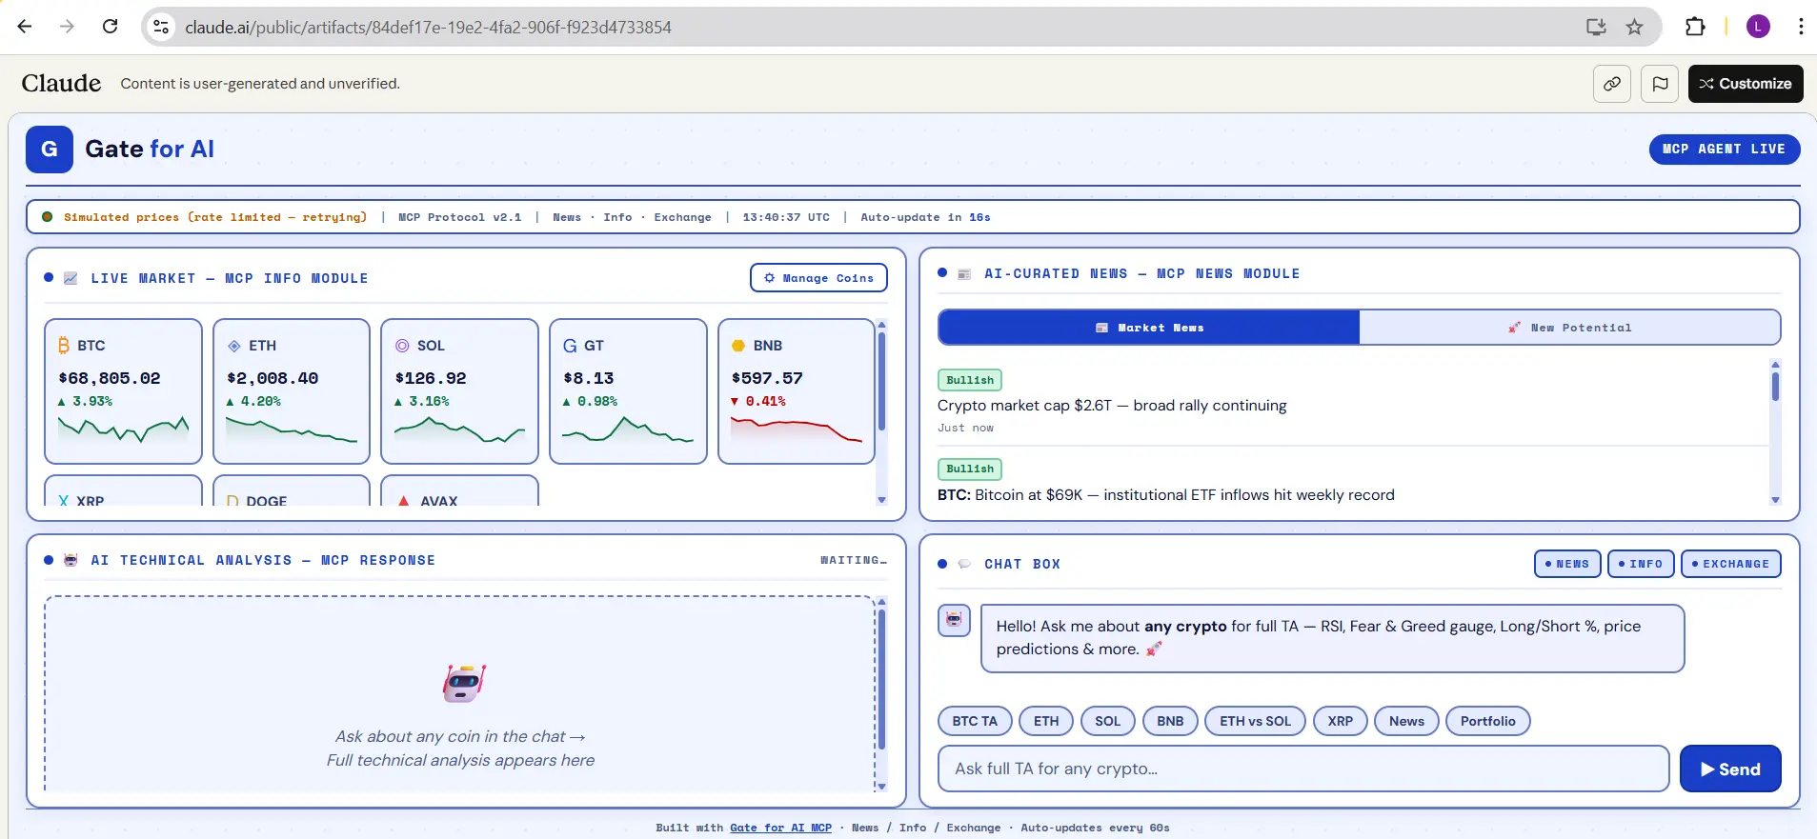
Task: Go back to the previous browser page
Action: pos(25,27)
